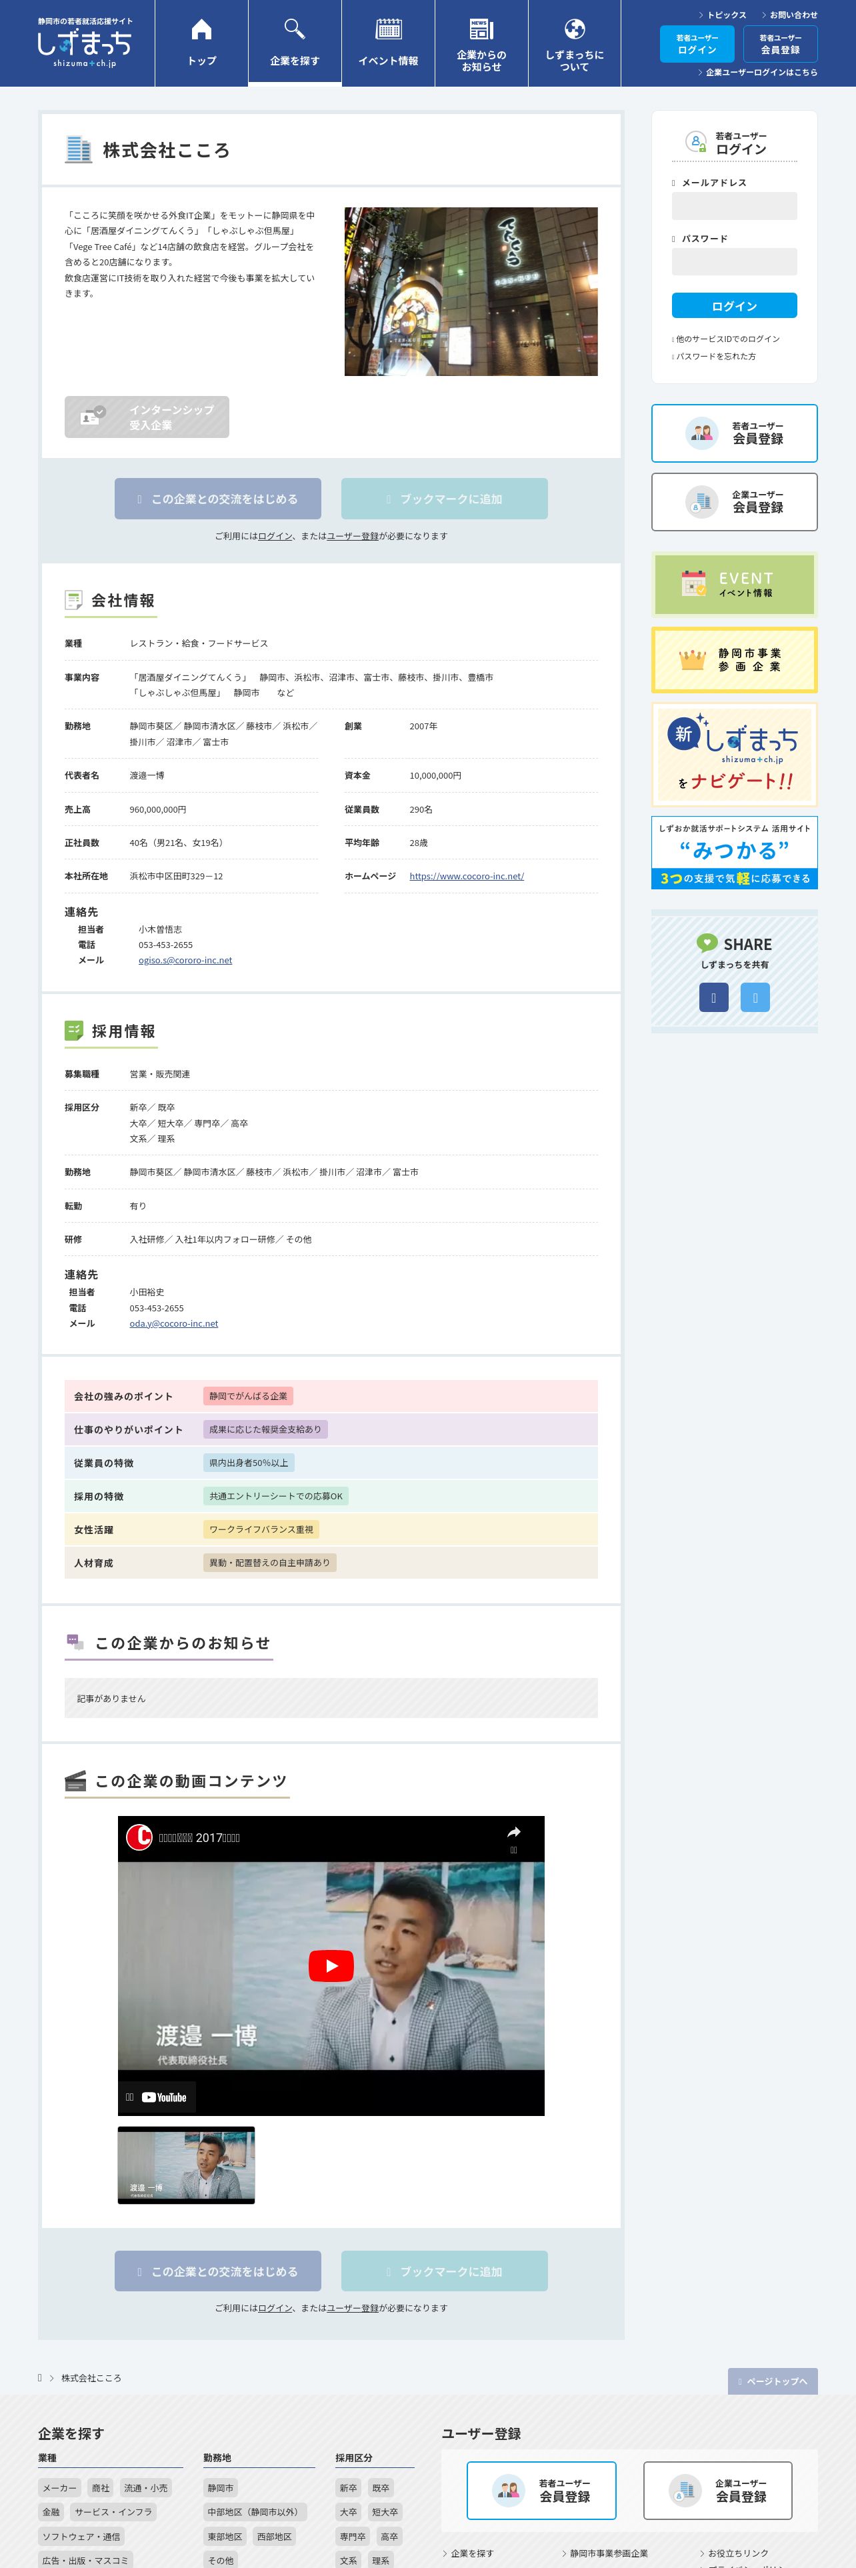Select footer 静岡市 location tag
This screenshot has width=856, height=2568.
click(220, 2487)
